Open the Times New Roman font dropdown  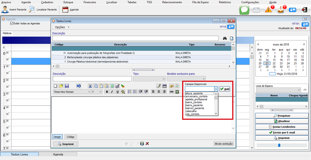click(89, 92)
